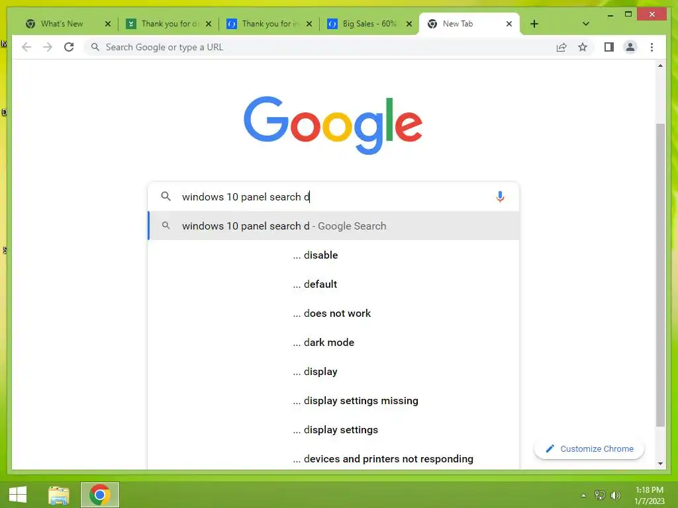Click the Customize Chrome button
The image size is (678, 508).
coord(589,449)
